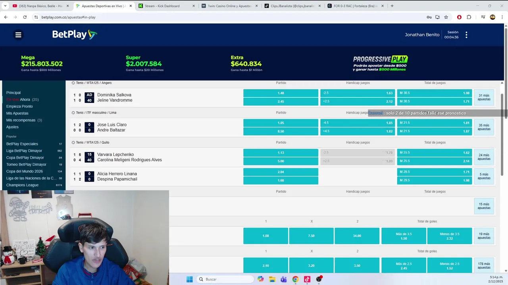Open Empieza Pronto in sidebar
This screenshot has height=285, width=508.
pyautogui.click(x=19, y=106)
